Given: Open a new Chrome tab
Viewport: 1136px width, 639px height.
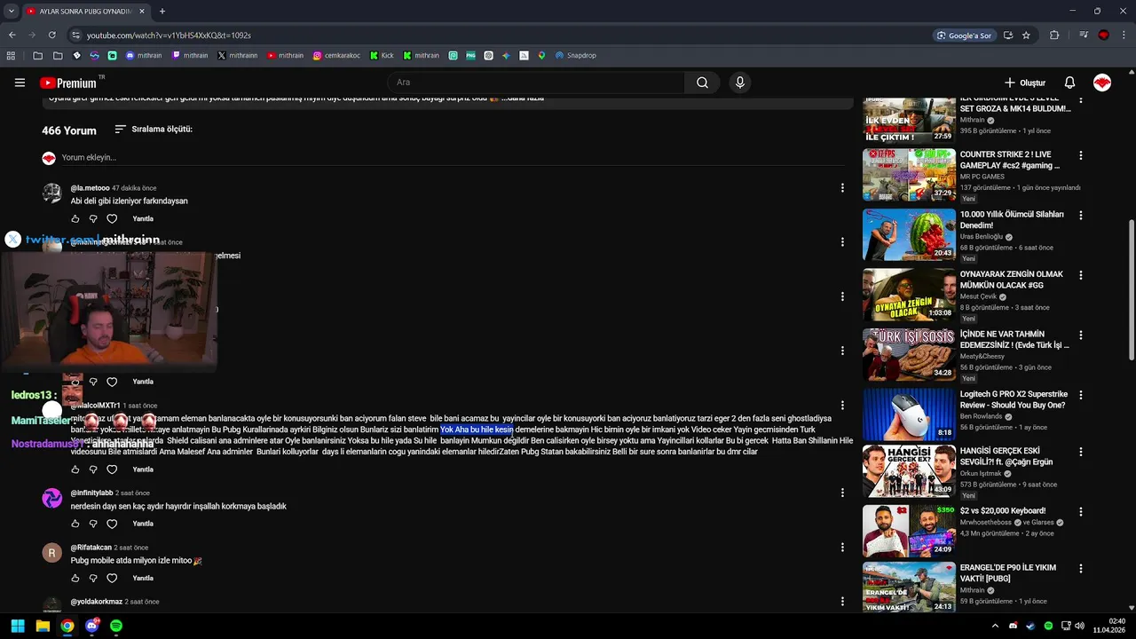Looking at the screenshot, I should pos(162,12).
